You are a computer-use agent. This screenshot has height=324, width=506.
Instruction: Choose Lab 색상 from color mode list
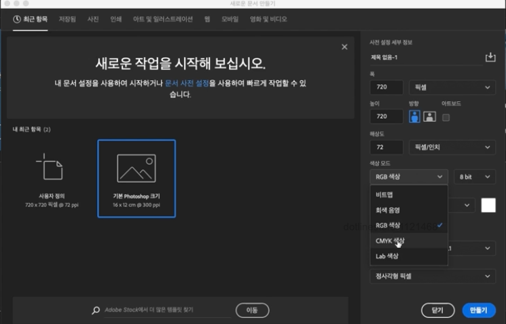[x=409, y=256]
